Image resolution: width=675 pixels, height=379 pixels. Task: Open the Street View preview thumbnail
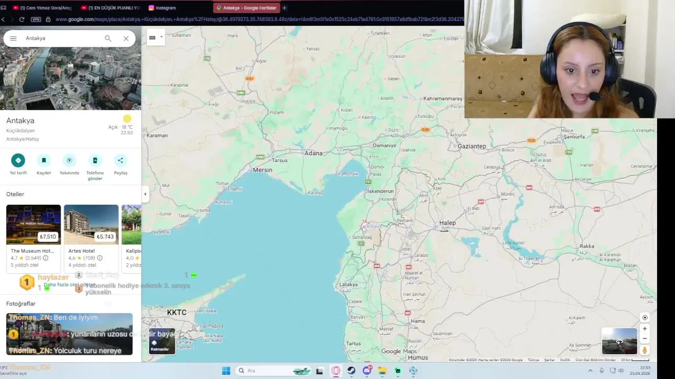click(x=619, y=342)
